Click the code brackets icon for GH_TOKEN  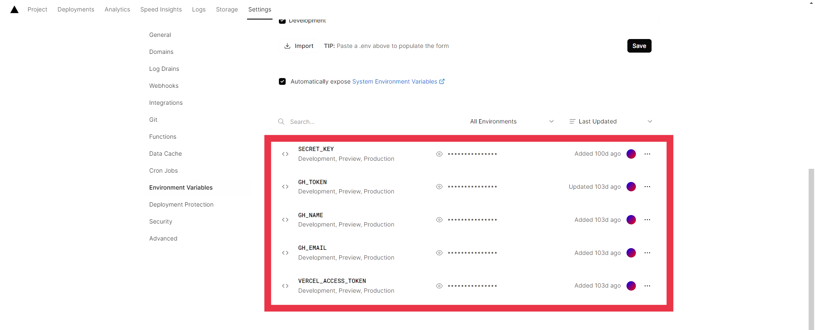[285, 187]
